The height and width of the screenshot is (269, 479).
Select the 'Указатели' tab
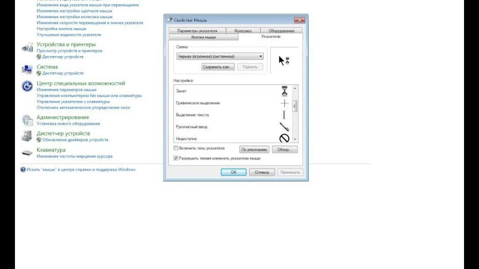point(271,36)
